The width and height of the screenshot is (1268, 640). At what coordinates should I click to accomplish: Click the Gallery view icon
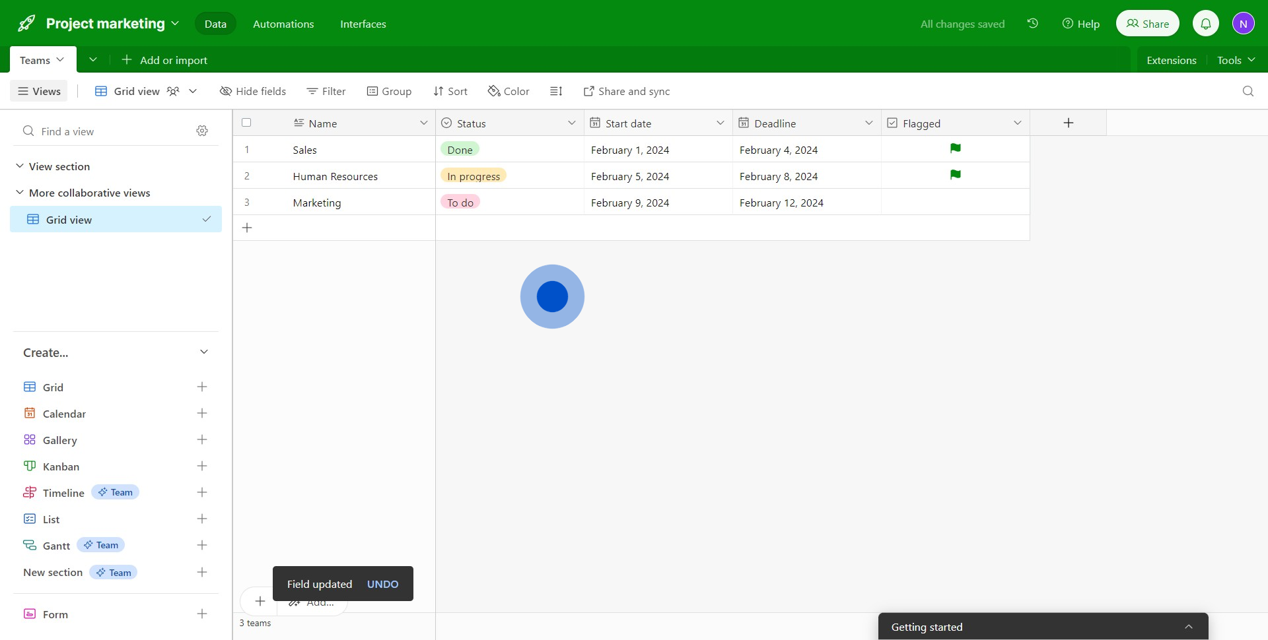pyautogui.click(x=30, y=439)
